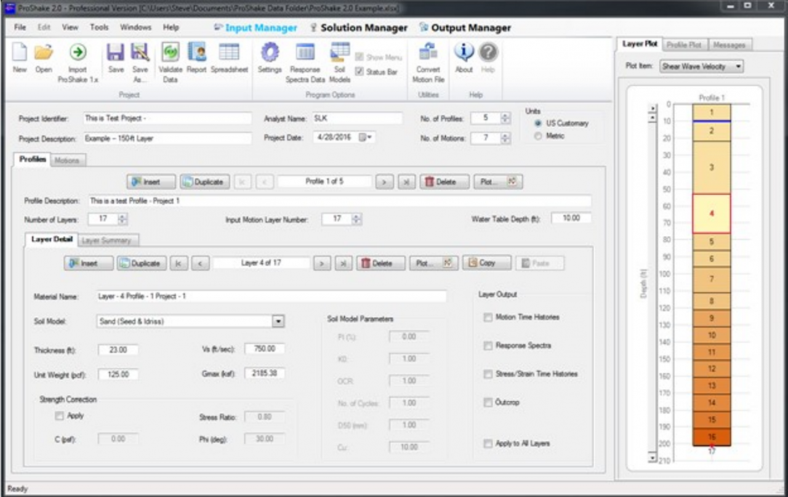Viewport: 788px width, 497px height.
Task: Click the Help question mark icon
Action: 487,54
